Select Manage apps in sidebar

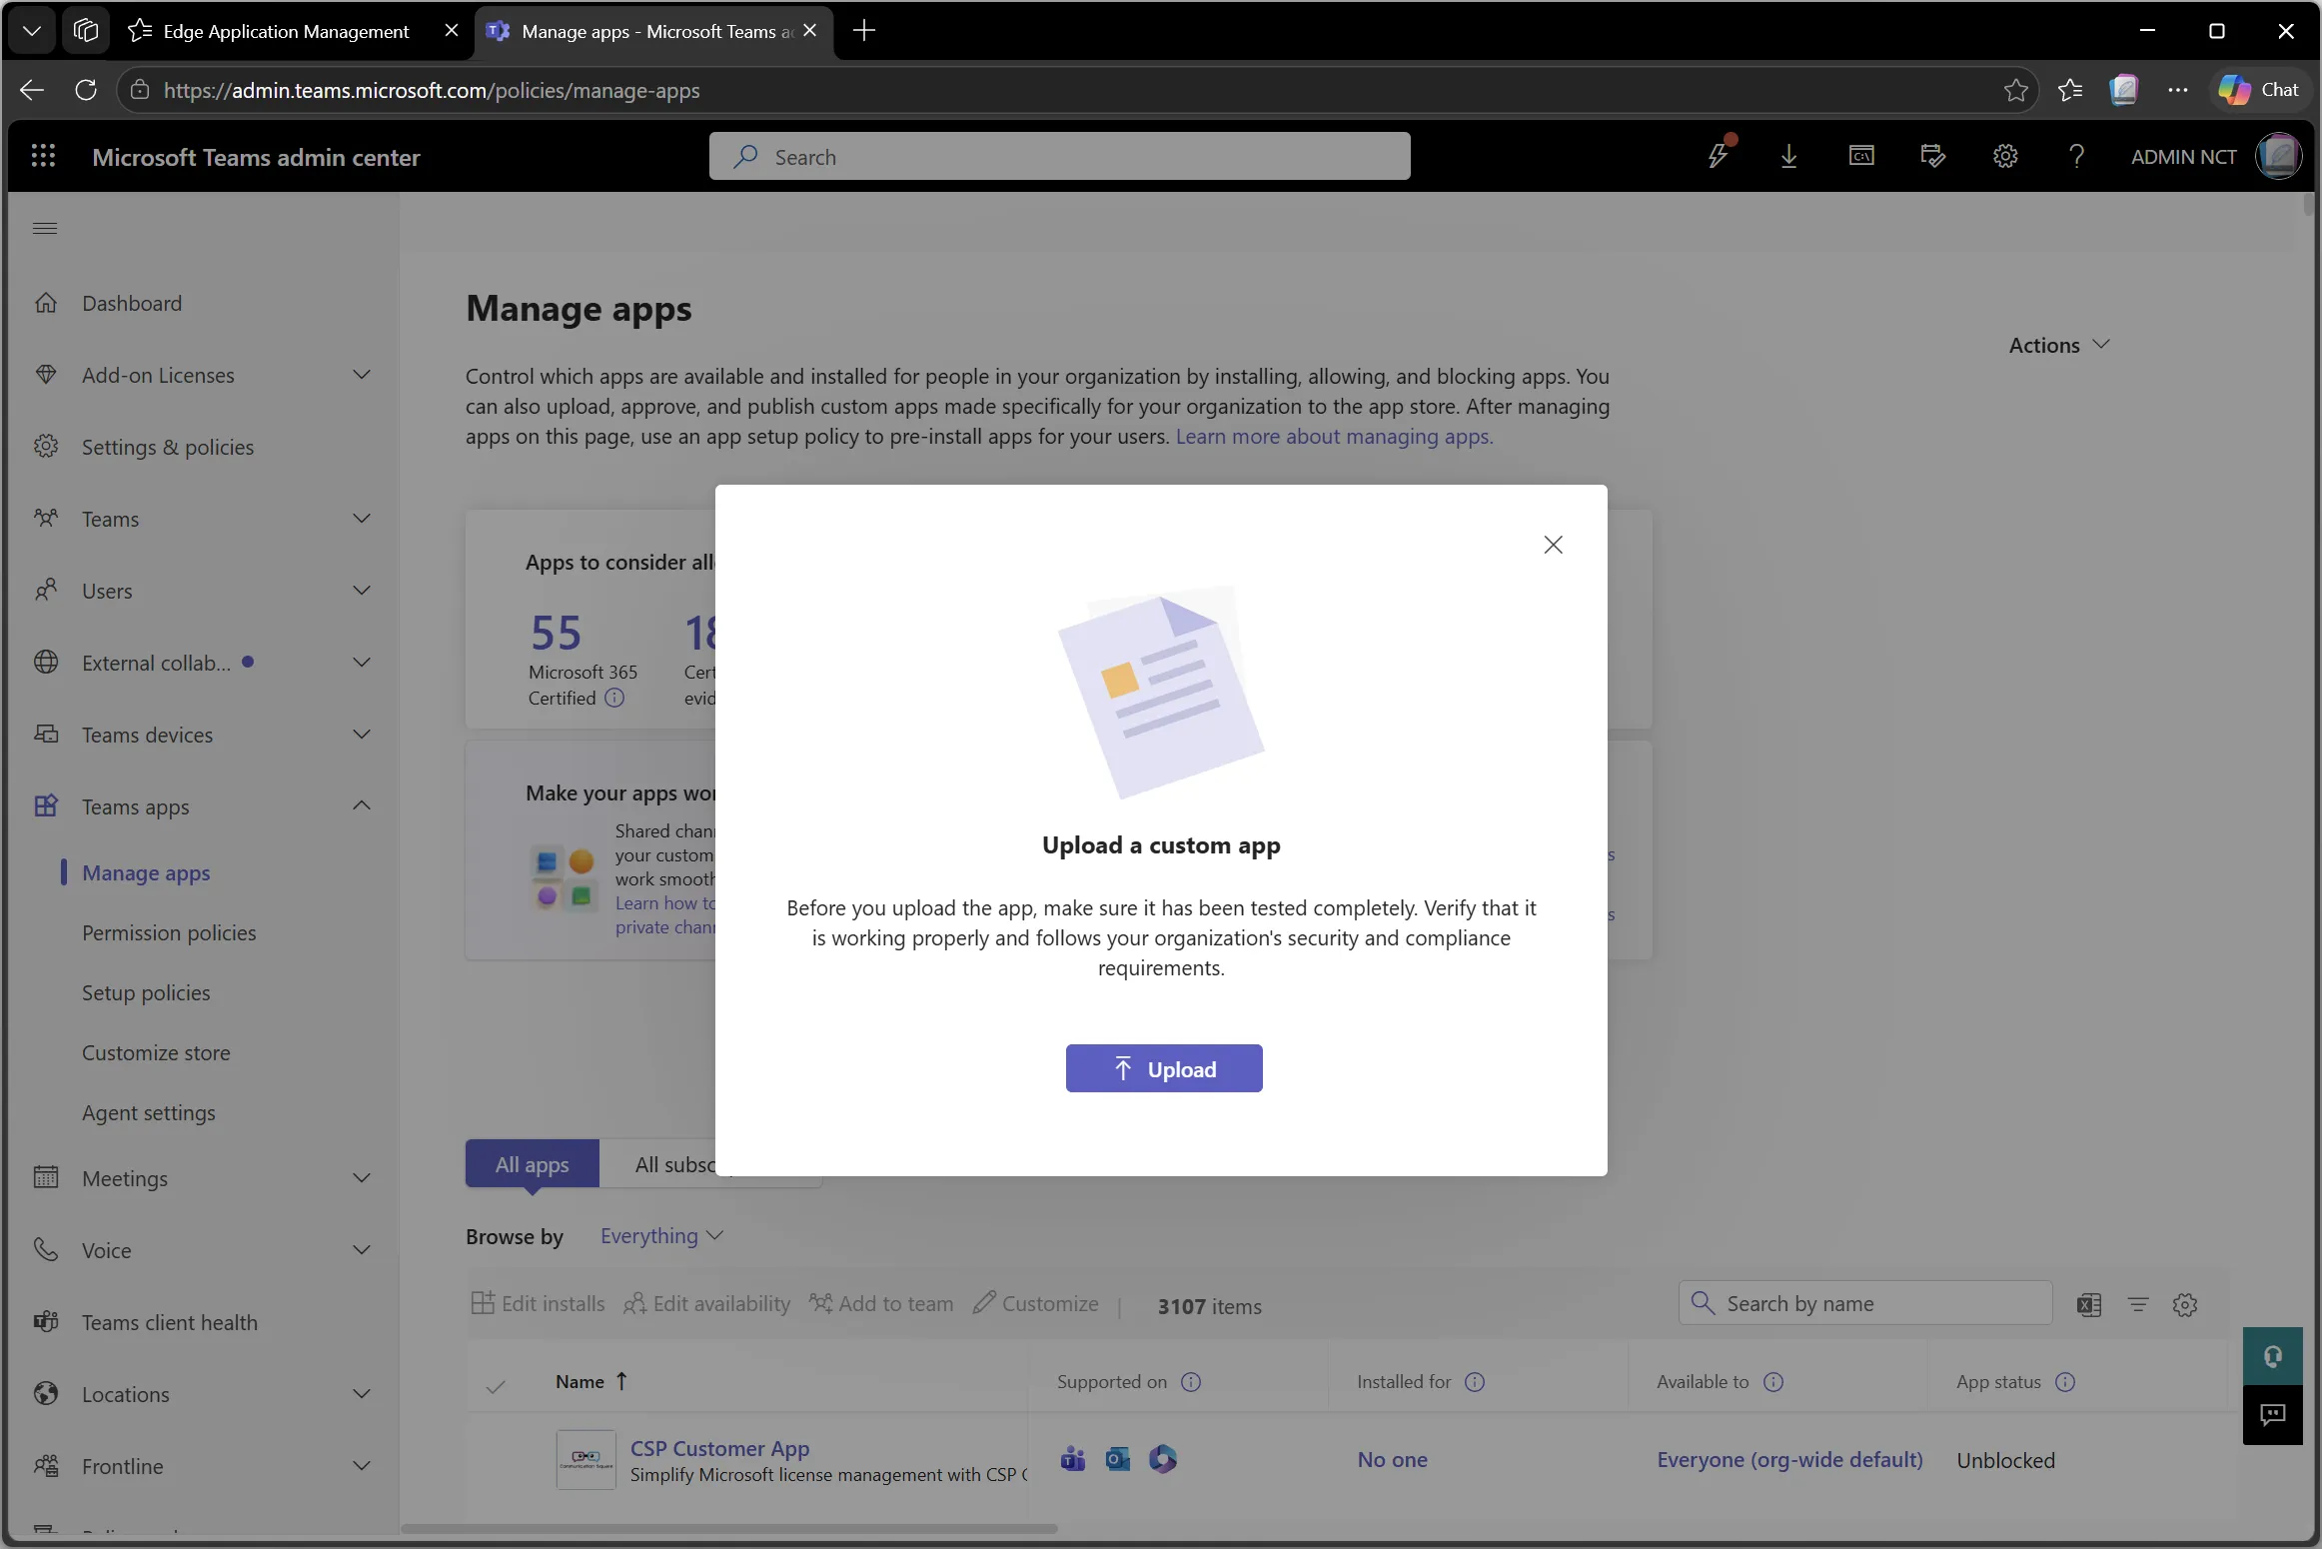point(146,872)
